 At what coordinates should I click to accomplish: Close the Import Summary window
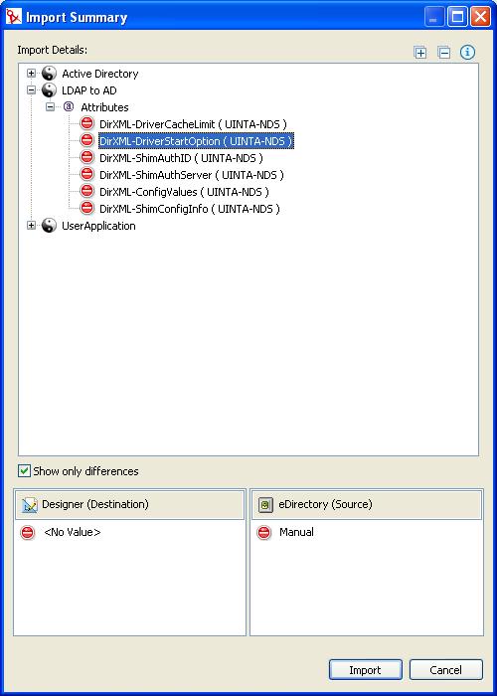point(480,17)
